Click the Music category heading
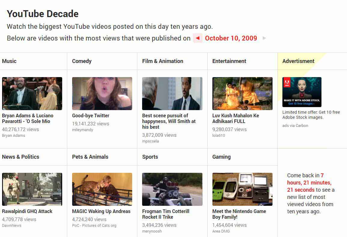 [9, 61]
